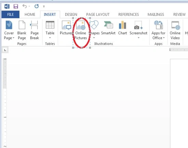Expand the Shapes dropdown arrow
188x148 pixels.
point(94,38)
